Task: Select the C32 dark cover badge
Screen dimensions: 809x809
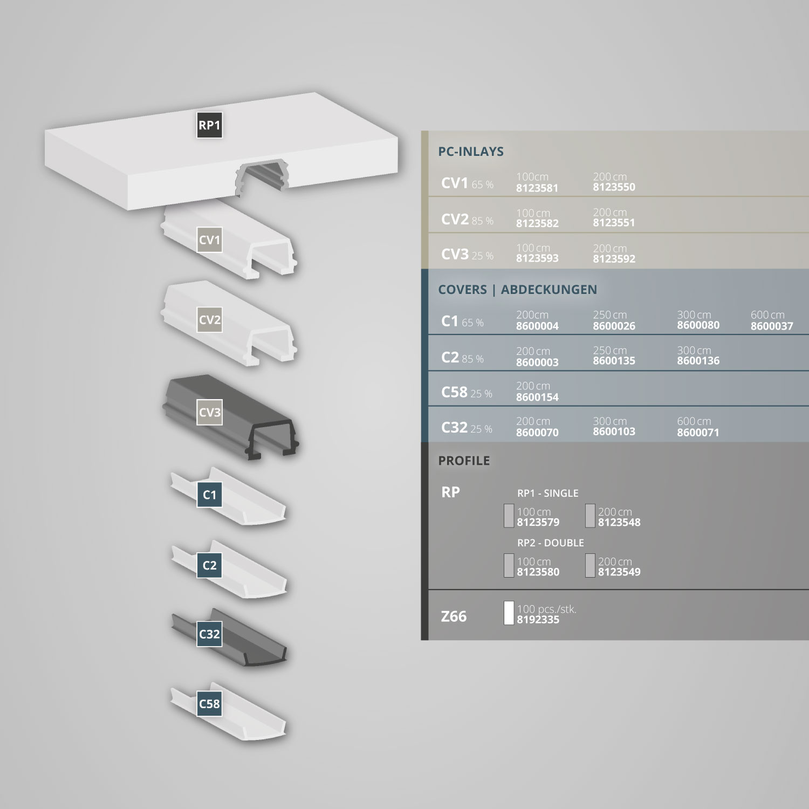Action: click(209, 634)
